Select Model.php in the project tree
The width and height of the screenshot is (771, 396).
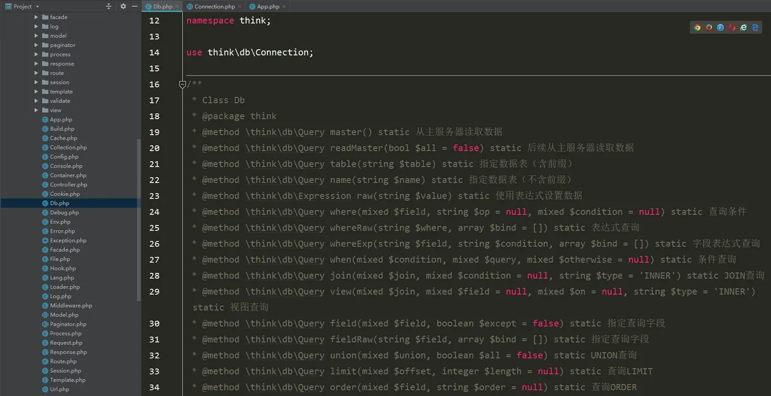pos(60,315)
